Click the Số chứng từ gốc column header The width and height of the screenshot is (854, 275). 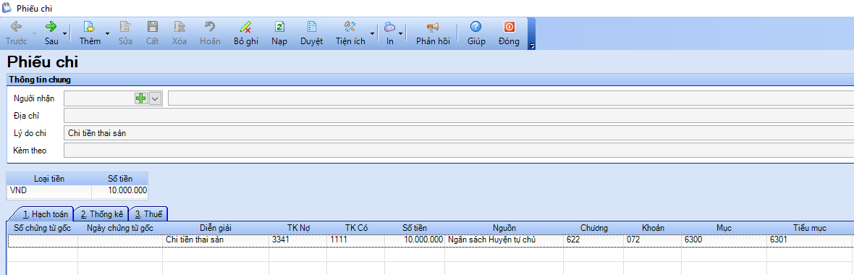[x=43, y=228]
